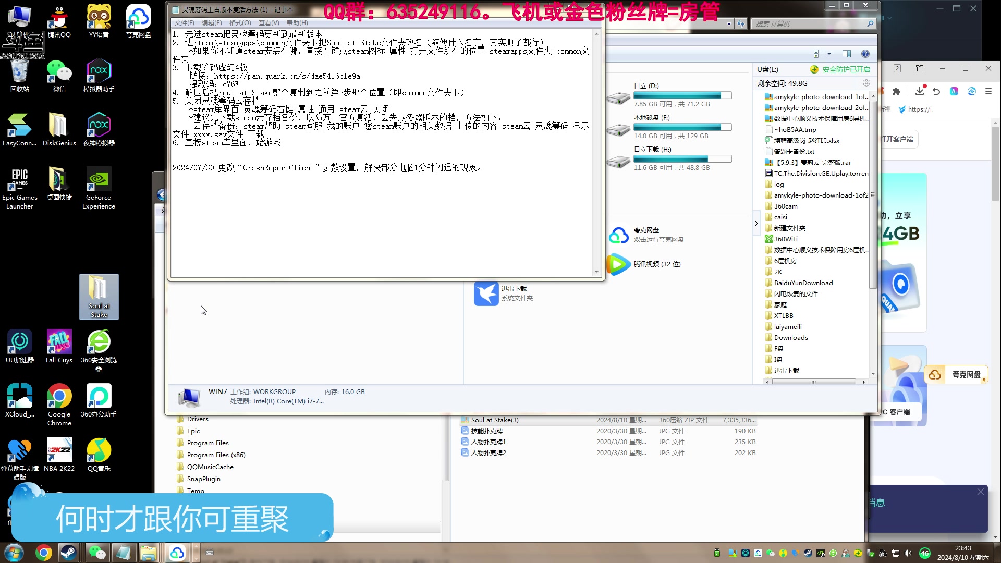The image size is (1001, 563).
Task: Launch 夸克网盘 from the desktop
Action: [138, 21]
